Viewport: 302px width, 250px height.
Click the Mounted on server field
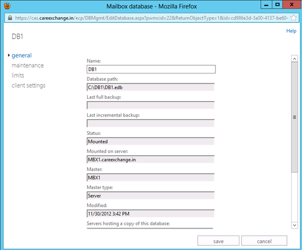tap(150, 159)
